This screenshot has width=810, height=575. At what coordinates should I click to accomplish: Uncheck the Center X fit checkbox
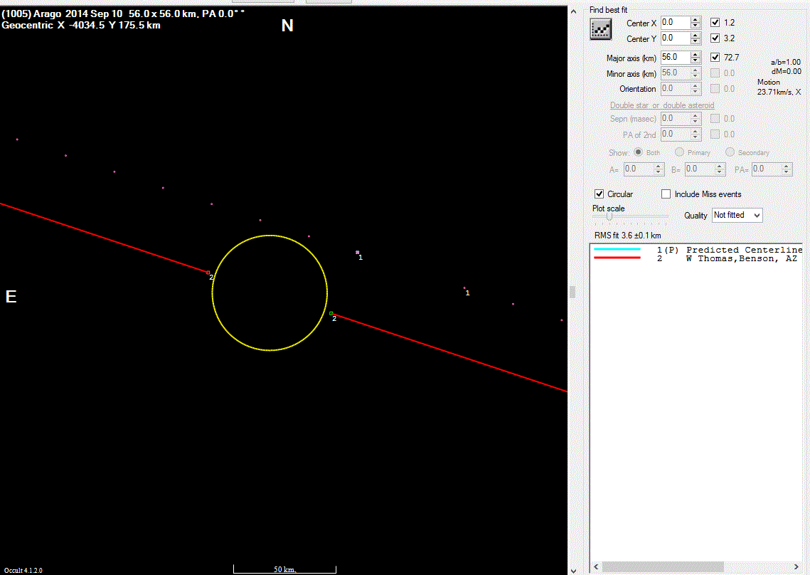pyautogui.click(x=715, y=23)
